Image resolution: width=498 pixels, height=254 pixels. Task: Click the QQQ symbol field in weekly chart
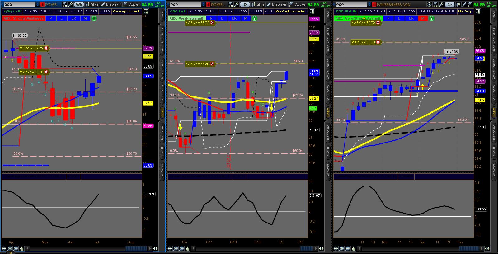(19, 5)
